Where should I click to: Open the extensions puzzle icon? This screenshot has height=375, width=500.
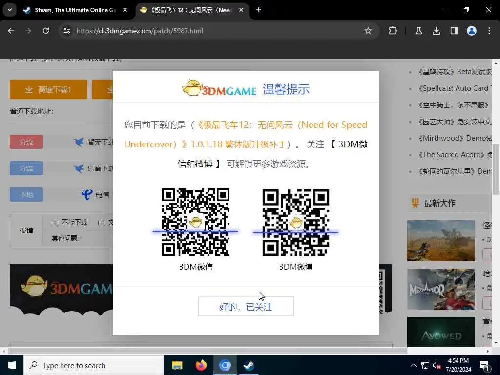pyautogui.click(x=393, y=31)
